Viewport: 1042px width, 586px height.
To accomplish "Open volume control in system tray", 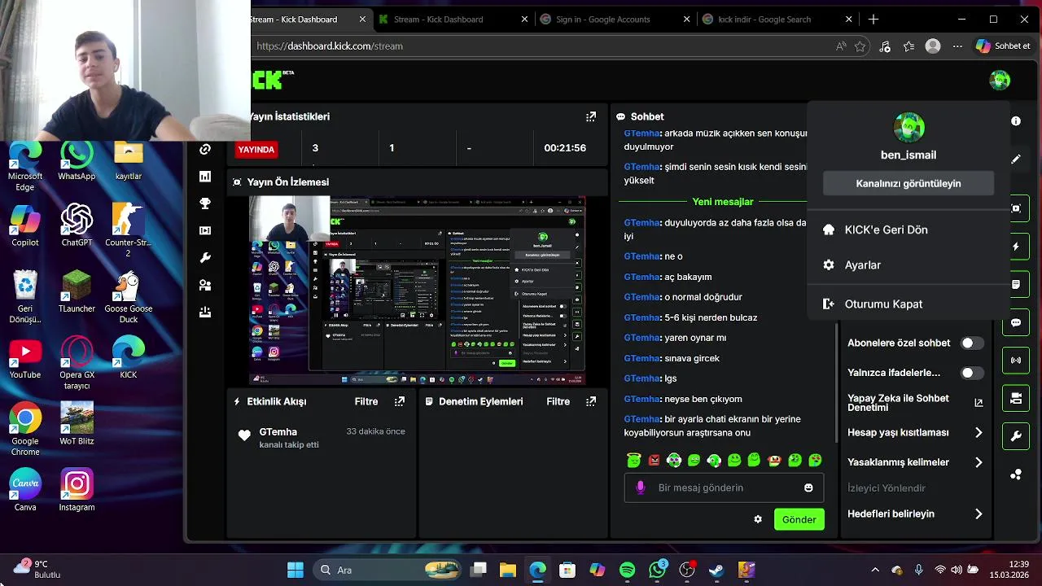I will (x=957, y=570).
